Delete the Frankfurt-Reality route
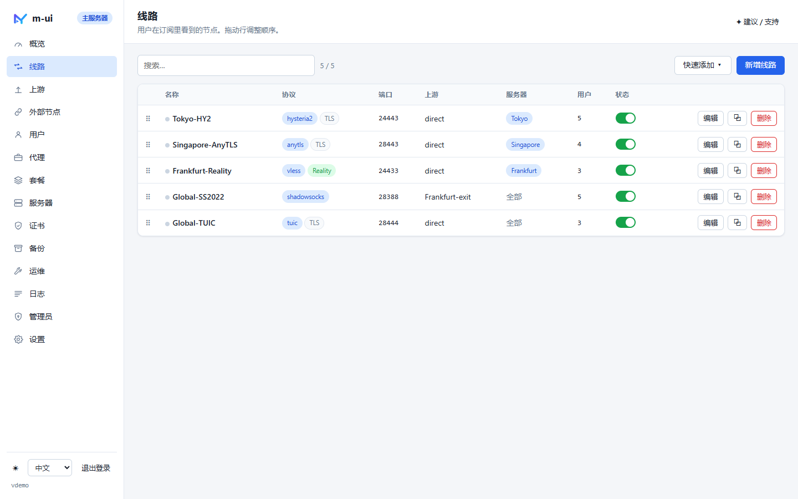The height and width of the screenshot is (499, 798). pos(764,170)
